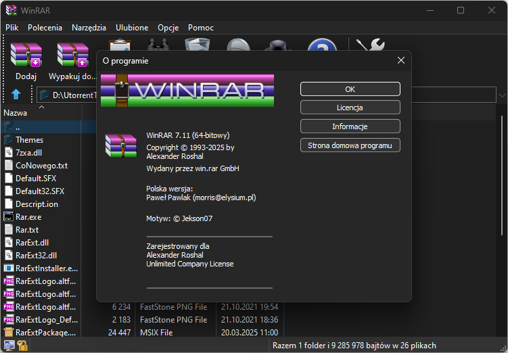The width and height of the screenshot is (508, 353).
Task: Click status bar total files summary text
Action: [354, 346]
